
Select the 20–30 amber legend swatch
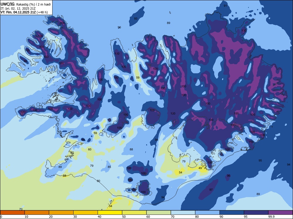click(x=61, y=213)
